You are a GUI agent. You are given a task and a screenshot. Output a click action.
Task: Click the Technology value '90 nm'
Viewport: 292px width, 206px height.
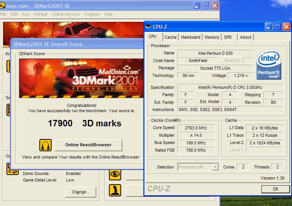click(x=188, y=75)
